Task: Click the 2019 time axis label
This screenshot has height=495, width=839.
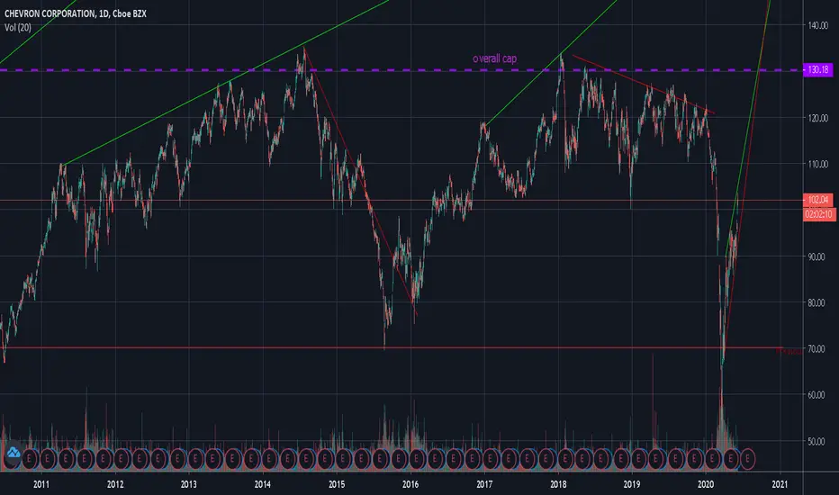Action: [x=632, y=484]
